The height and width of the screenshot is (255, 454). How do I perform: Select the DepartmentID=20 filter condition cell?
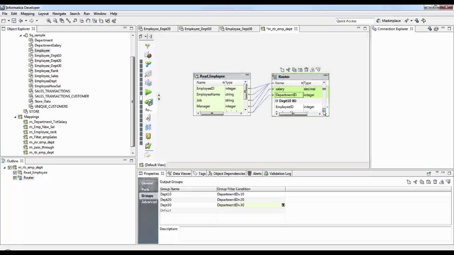(x=251, y=200)
